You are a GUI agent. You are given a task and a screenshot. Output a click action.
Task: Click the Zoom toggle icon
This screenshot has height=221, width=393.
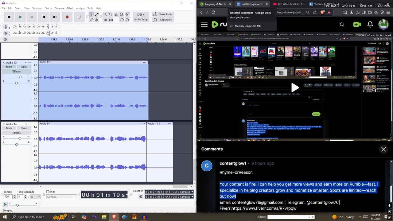(x=127, y=14)
